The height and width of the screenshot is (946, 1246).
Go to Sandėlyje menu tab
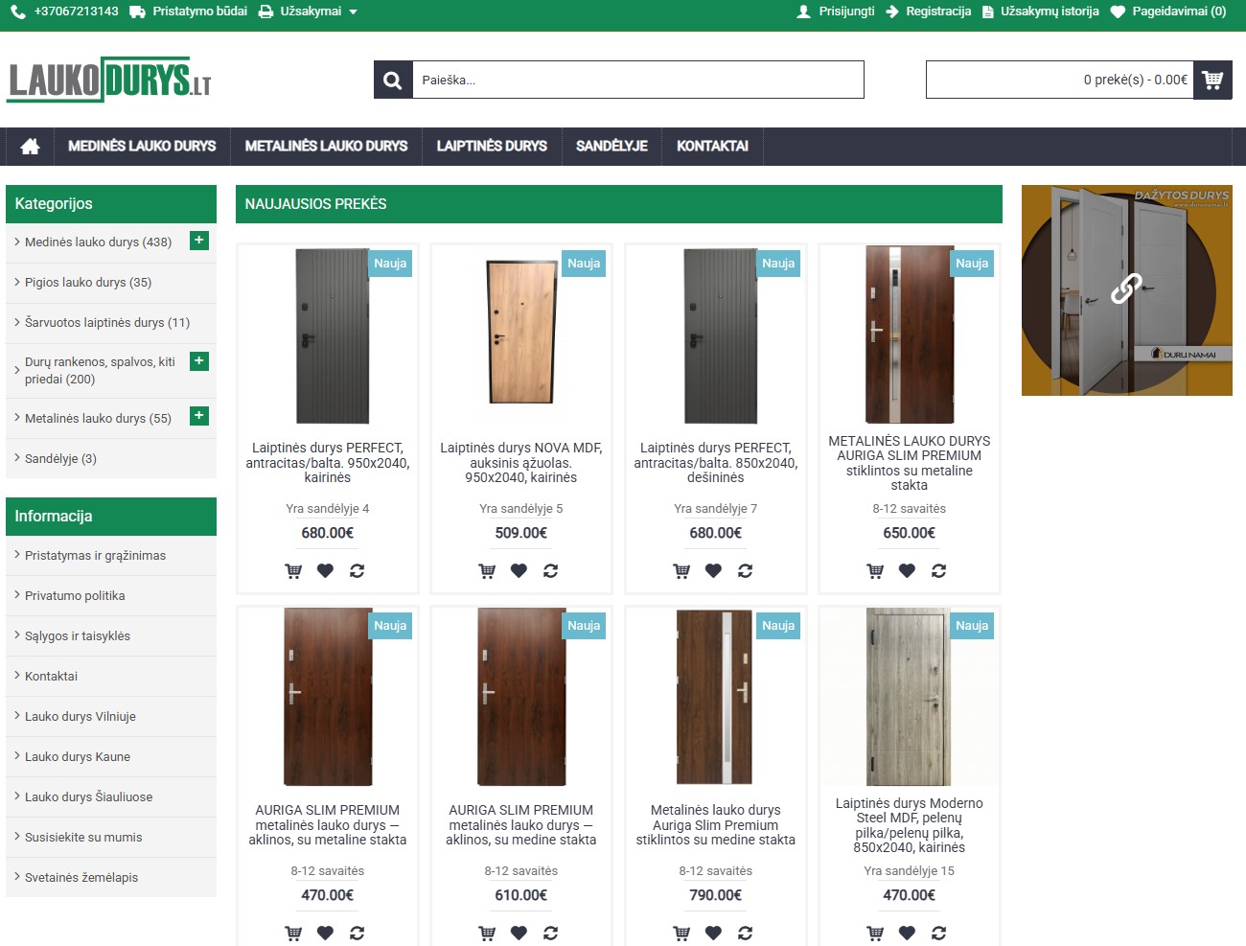click(x=611, y=147)
